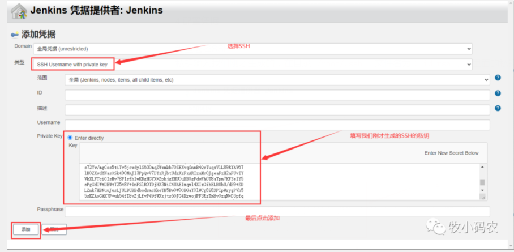Open help icon for ID field
The width and height of the screenshot is (514, 252).
[498, 93]
